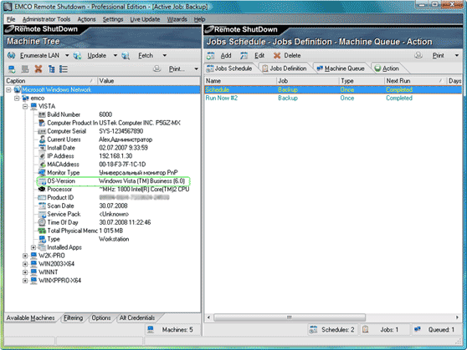Viewport: 467px width, 350px height.
Task: Click the Current Users person icon
Action: pyautogui.click(x=42, y=139)
